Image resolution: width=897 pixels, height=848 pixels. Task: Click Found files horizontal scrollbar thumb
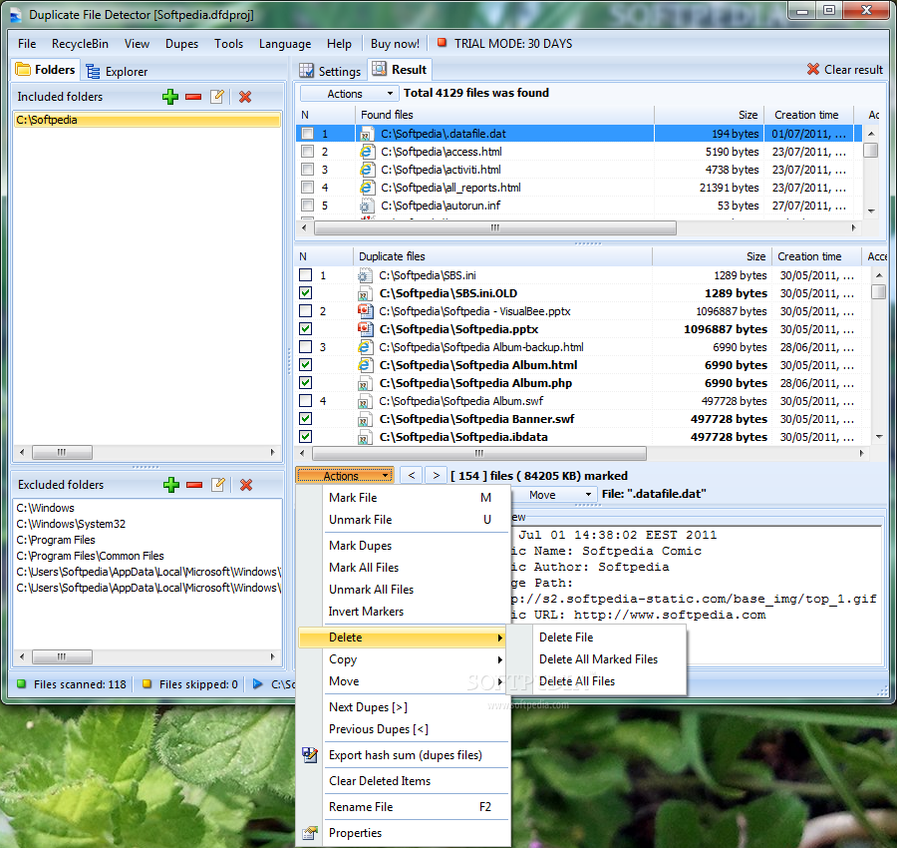point(495,227)
